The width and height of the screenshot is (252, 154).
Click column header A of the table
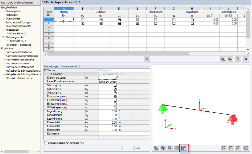pyautogui.click(x=64, y=9)
